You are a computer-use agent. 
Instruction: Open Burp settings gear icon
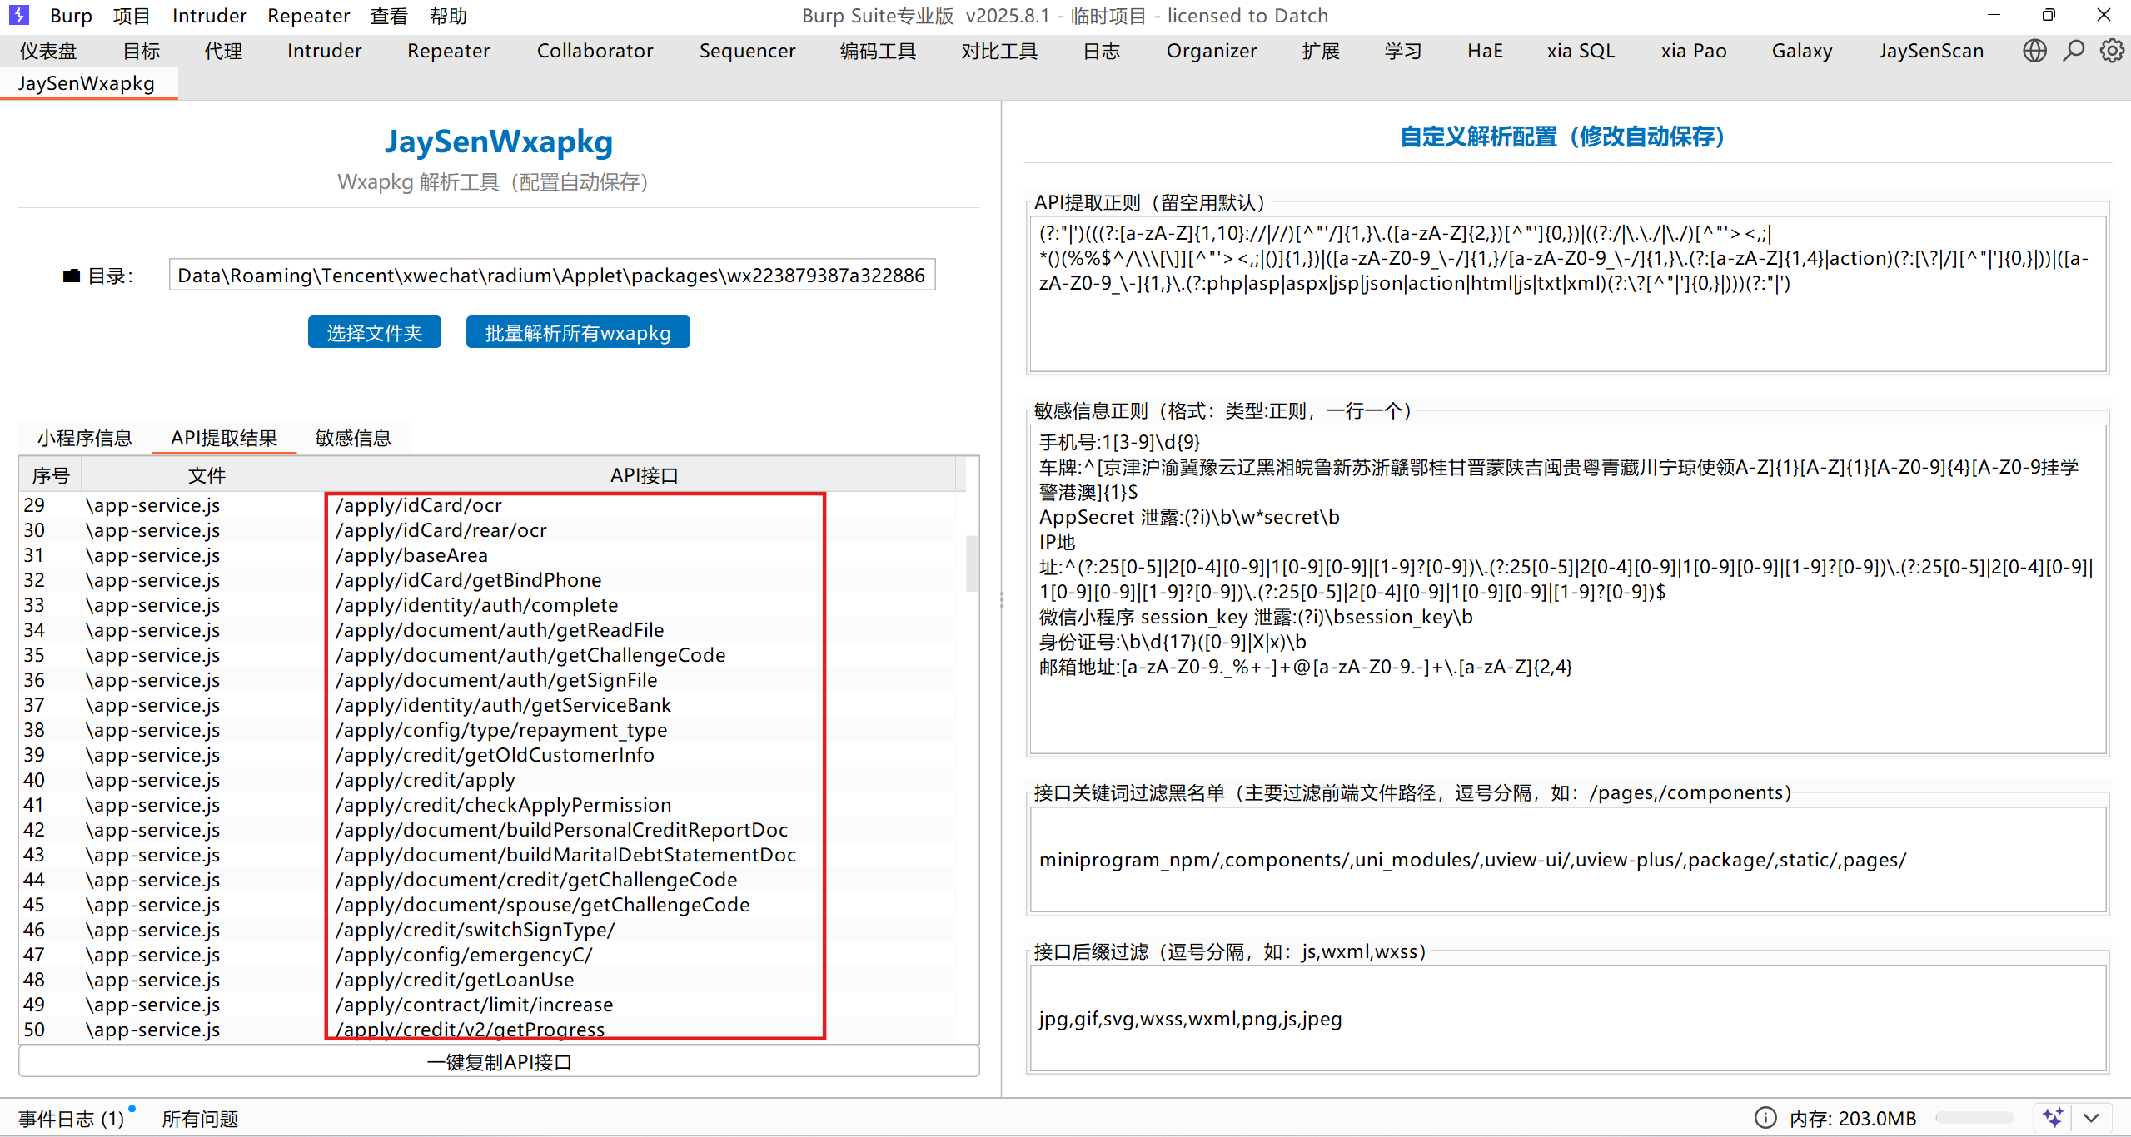(2111, 52)
